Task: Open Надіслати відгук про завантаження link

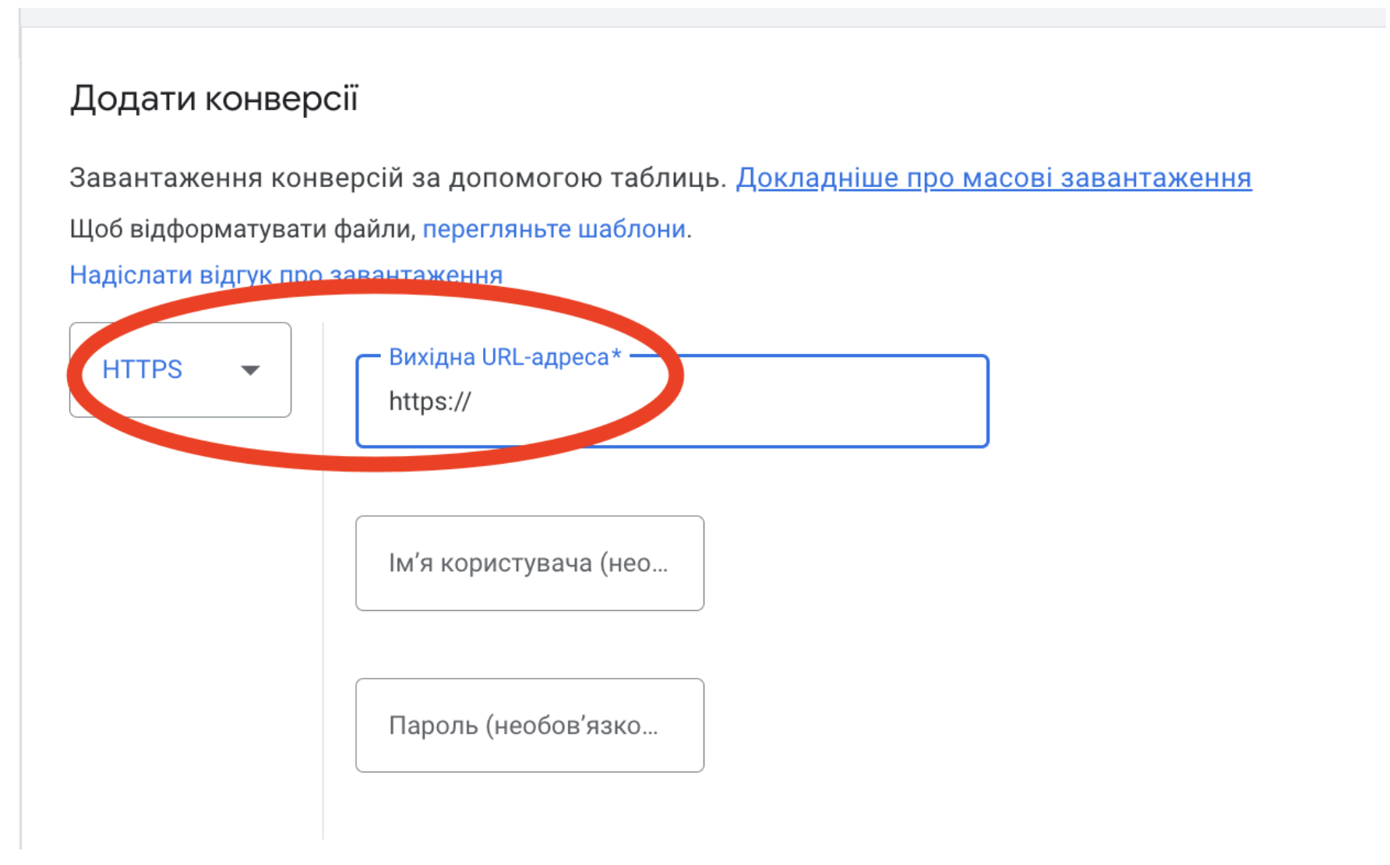Action: (286, 274)
